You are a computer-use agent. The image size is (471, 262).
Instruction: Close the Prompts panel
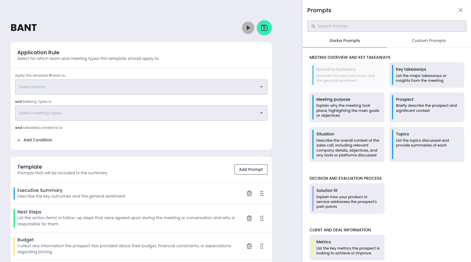[x=460, y=10]
